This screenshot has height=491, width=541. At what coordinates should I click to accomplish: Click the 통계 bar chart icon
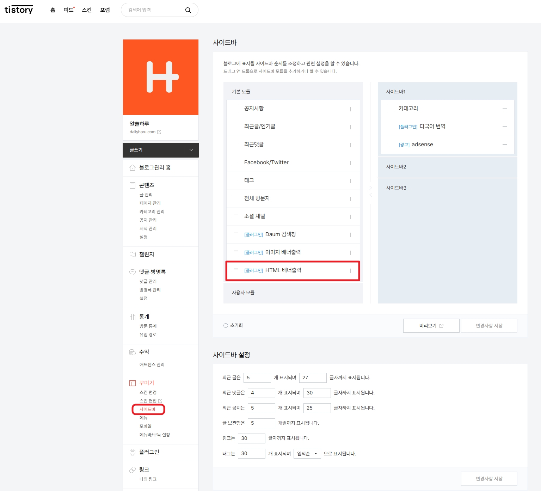(133, 317)
